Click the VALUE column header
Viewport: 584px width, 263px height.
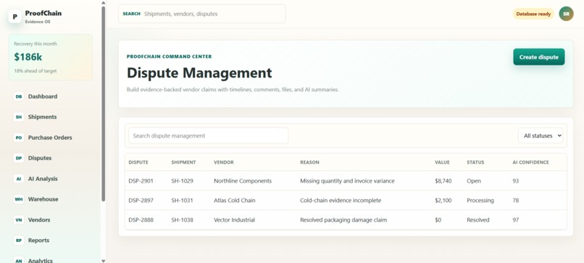click(x=442, y=162)
